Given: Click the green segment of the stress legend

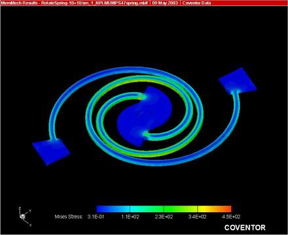Looking at the screenshot, I should click(181, 209).
